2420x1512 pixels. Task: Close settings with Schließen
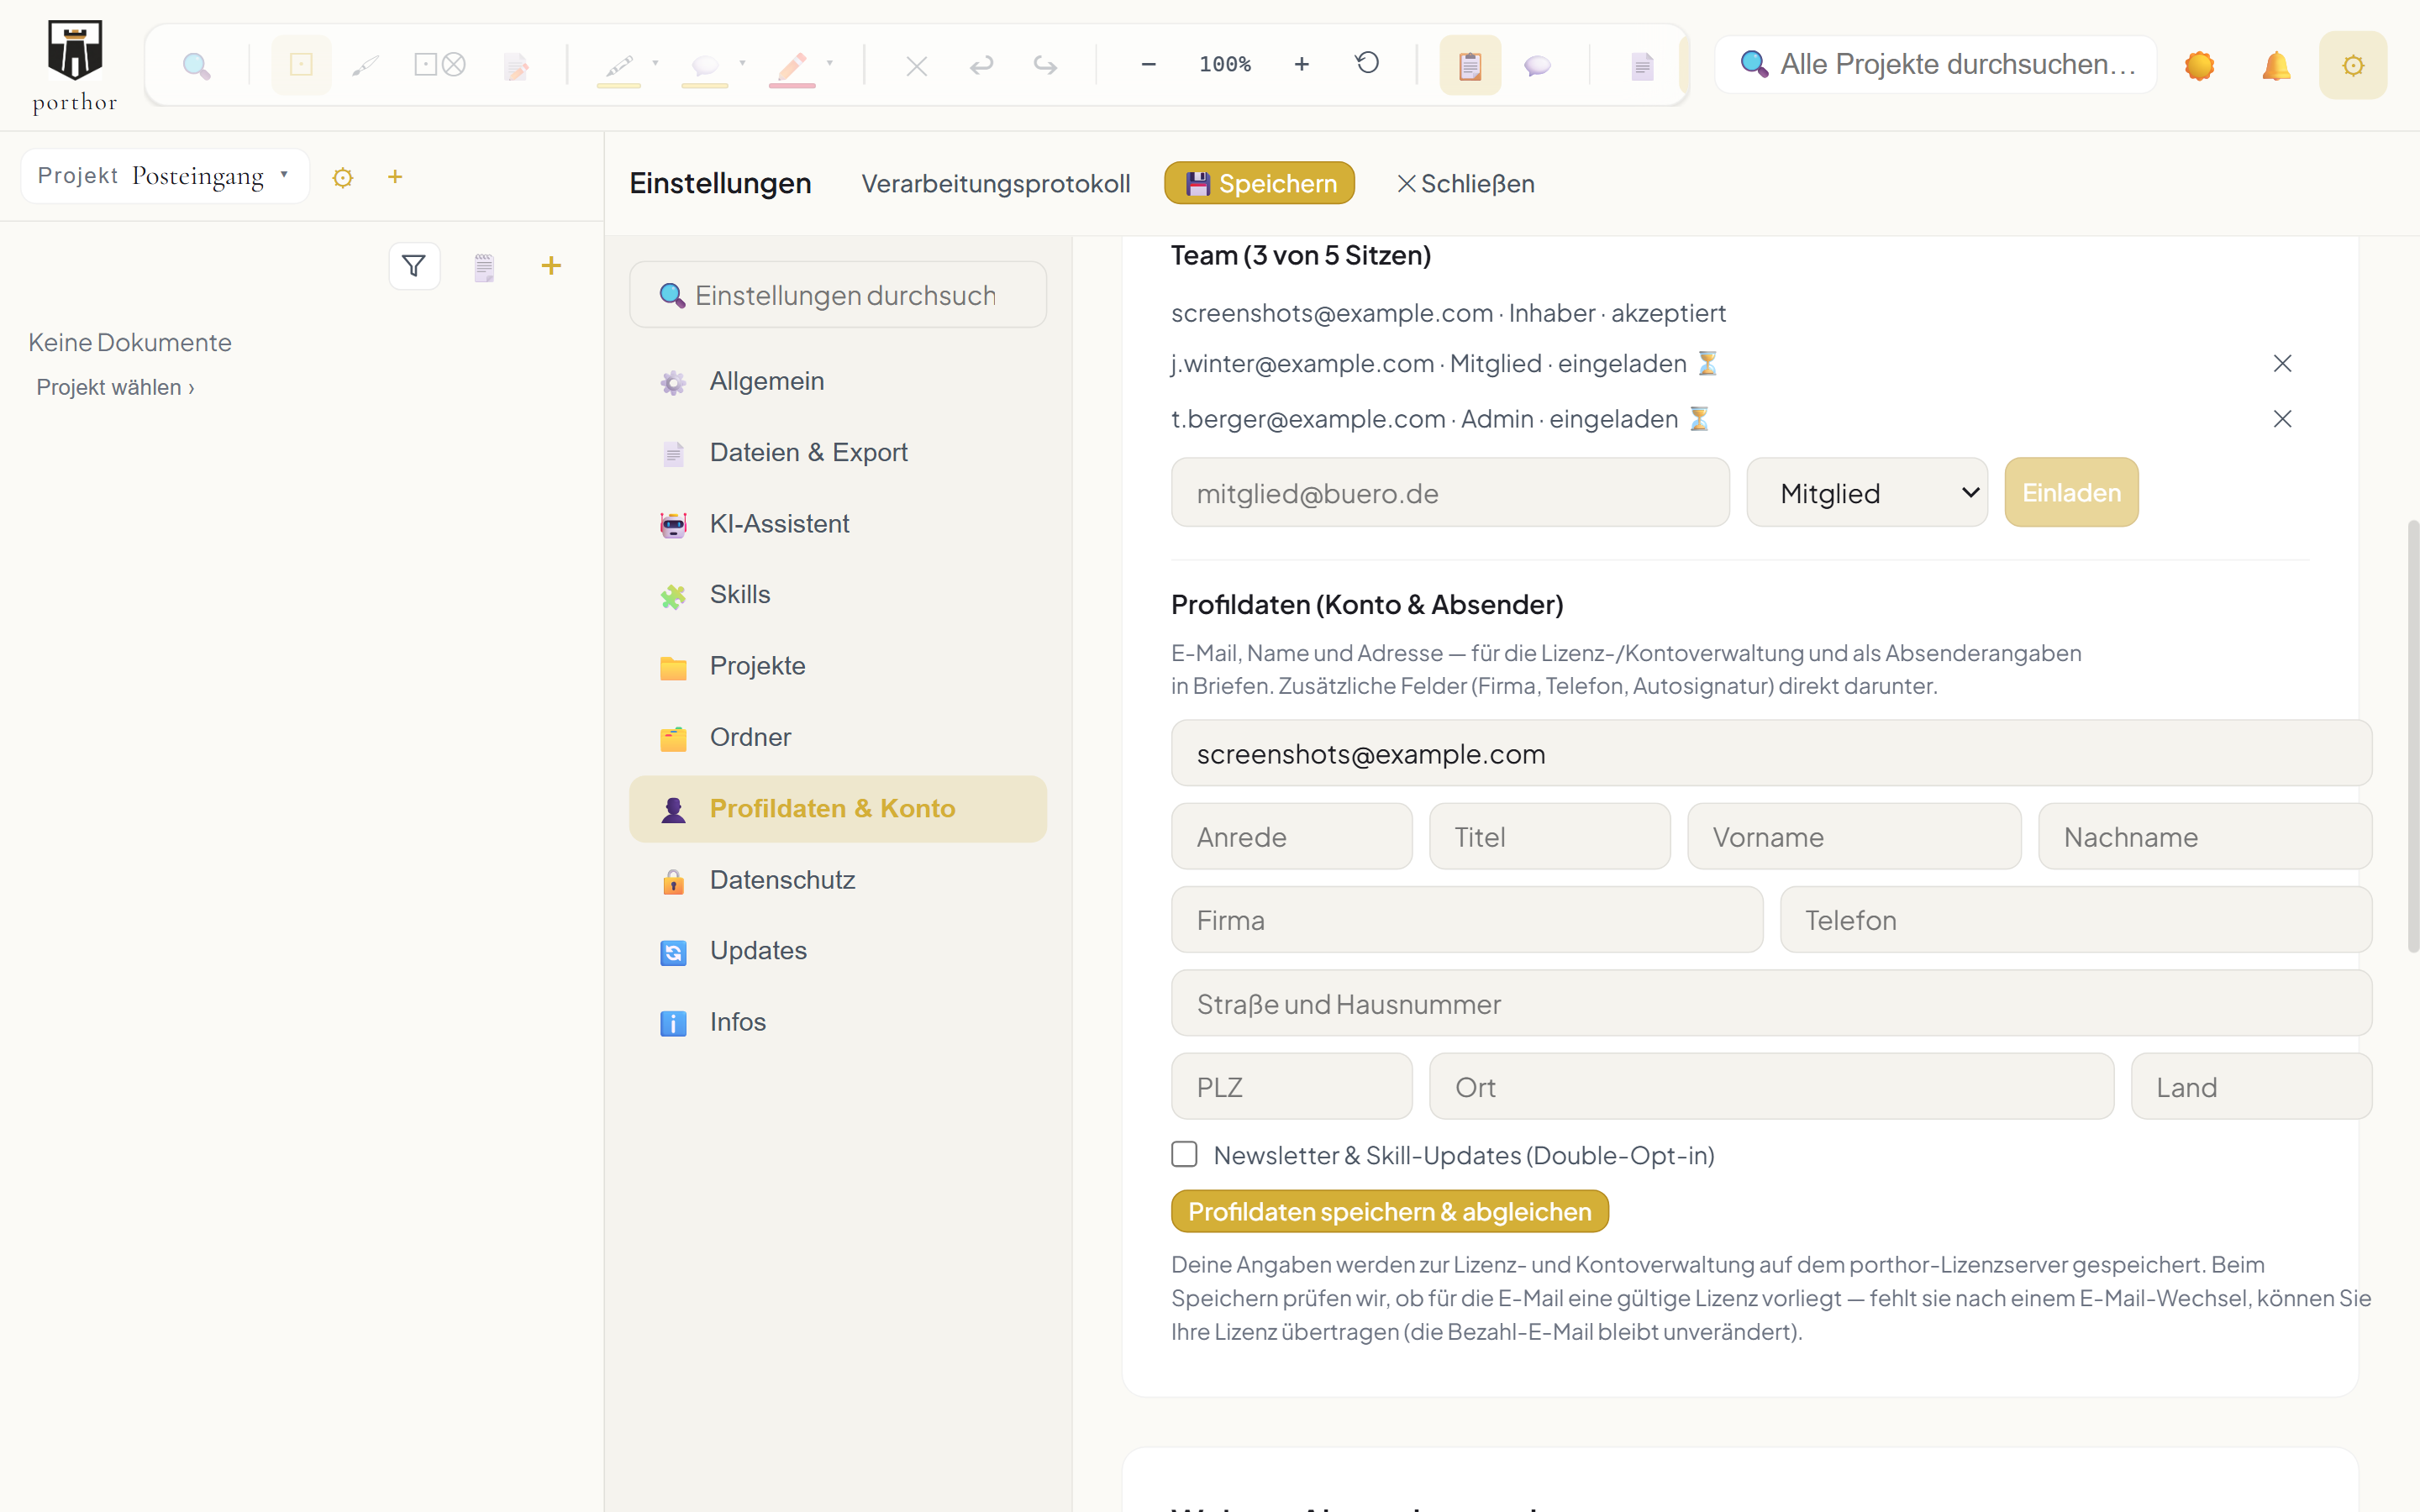click(x=1465, y=184)
